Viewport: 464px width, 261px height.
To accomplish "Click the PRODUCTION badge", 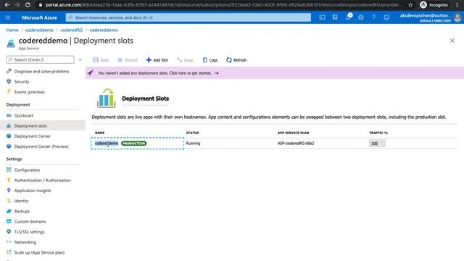I will click(133, 144).
